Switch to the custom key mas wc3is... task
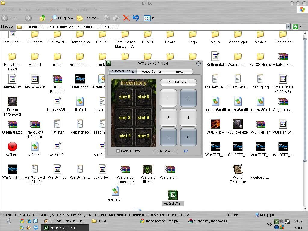The height and width of the screenshot is (231, 308). 209,221
